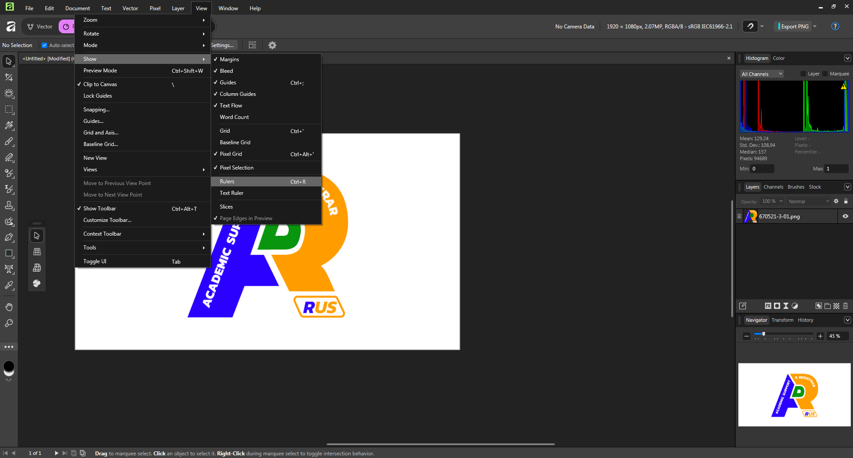Open the help question mark icon

835,27
